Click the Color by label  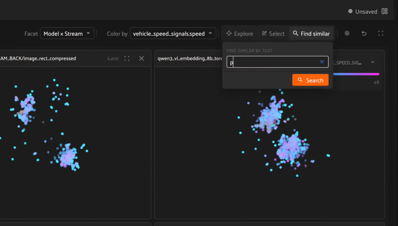point(117,34)
